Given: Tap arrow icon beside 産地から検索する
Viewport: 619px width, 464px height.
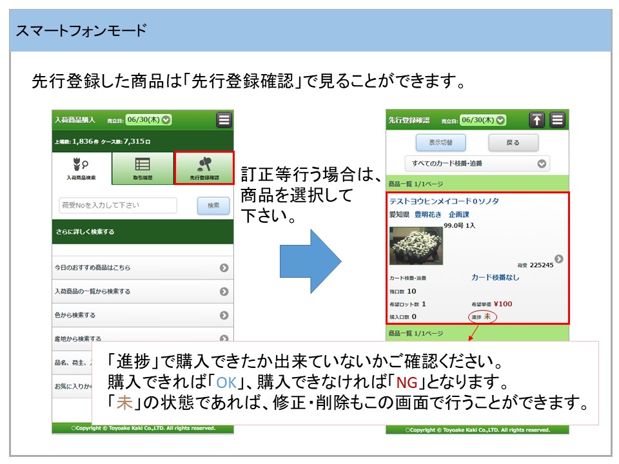Looking at the screenshot, I should coord(224,338).
